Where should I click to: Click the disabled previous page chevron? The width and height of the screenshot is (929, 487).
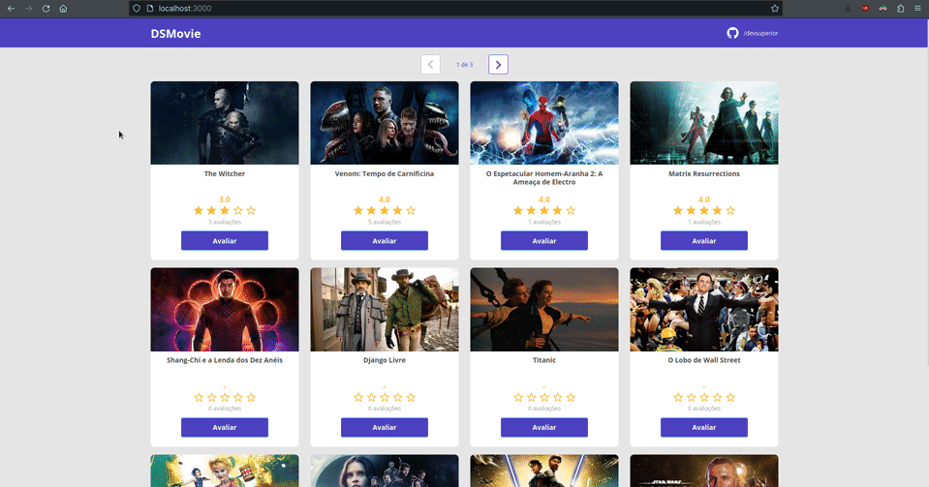click(x=431, y=65)
